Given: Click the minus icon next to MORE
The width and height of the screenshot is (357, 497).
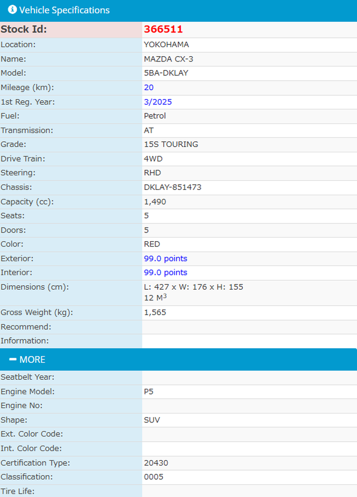Looking at the screenshot, I should [x=12, y=359].
